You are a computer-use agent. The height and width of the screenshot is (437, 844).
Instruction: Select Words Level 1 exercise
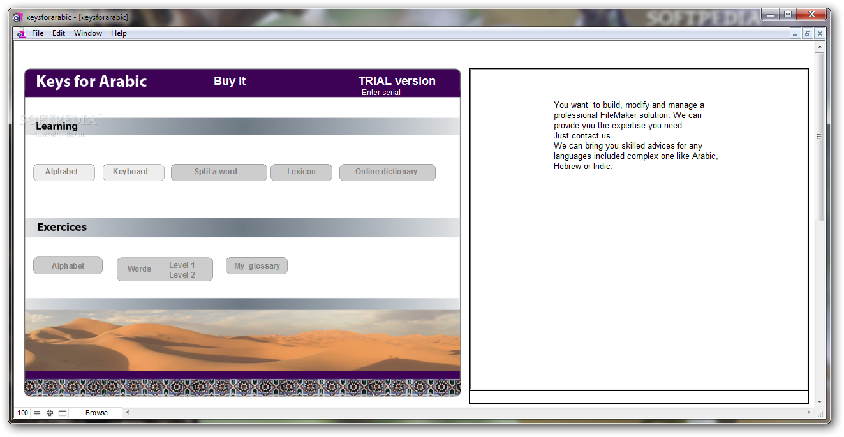[182, 265]
